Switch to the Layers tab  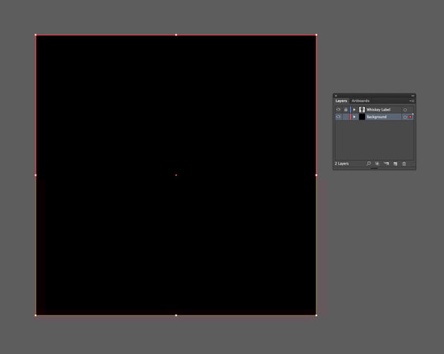341,101
